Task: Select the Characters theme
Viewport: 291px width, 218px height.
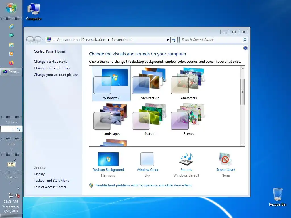Action: point(189,84)
